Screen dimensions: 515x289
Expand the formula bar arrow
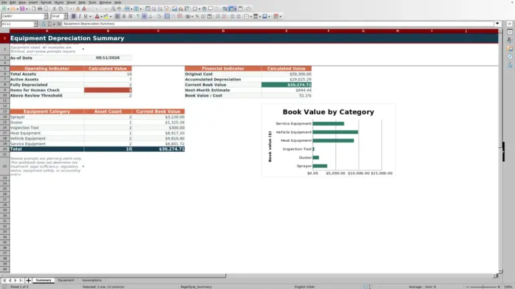click(x=498, y=23)
